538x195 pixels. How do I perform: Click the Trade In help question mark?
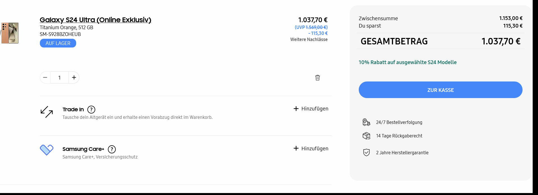[x=91, y=110]
